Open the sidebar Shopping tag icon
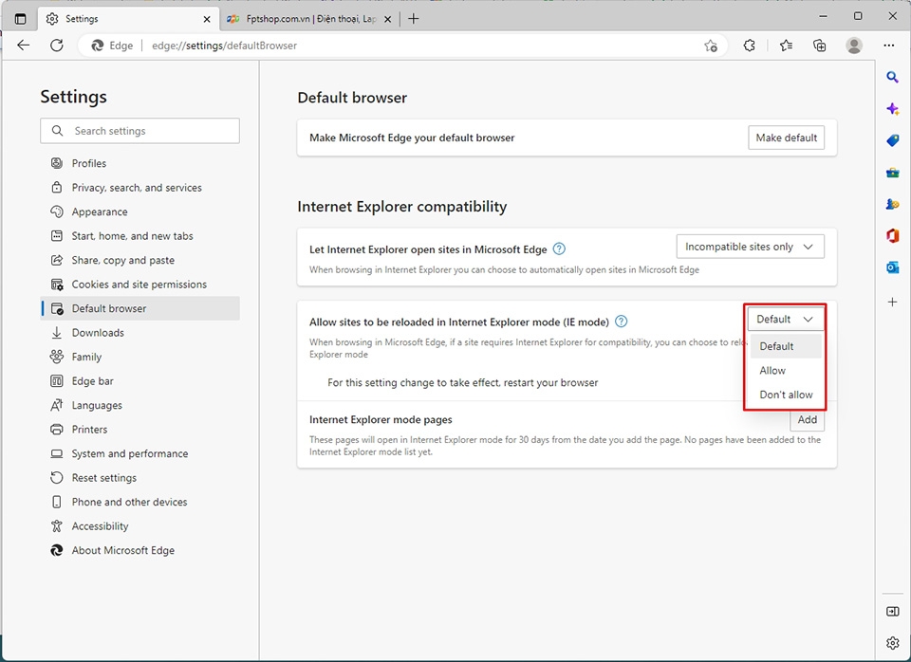This screenshot has width=911, height=662. (892, 140)
